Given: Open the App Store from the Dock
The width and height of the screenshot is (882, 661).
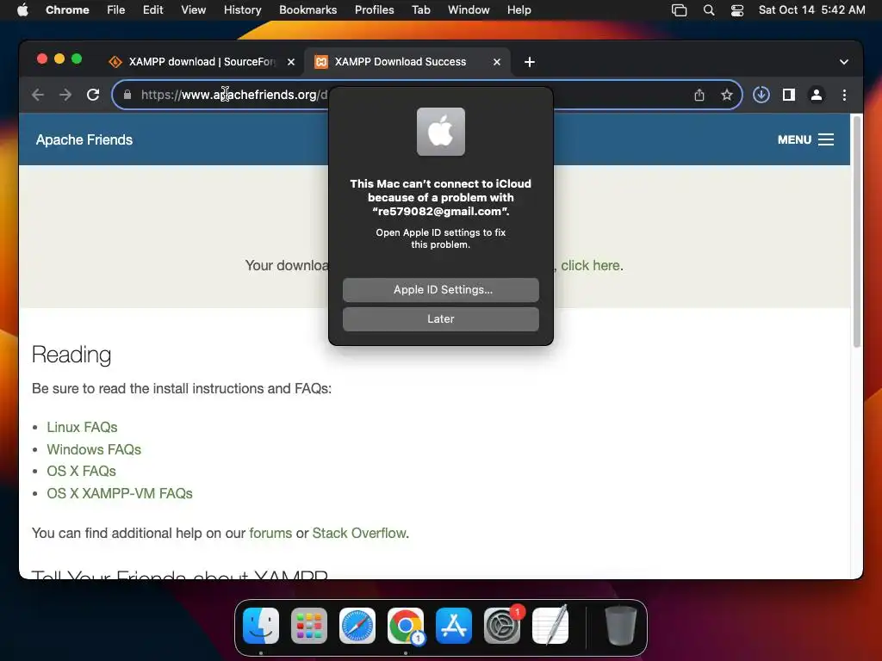Looking at the screenshot, I should [x=453, y=626].
